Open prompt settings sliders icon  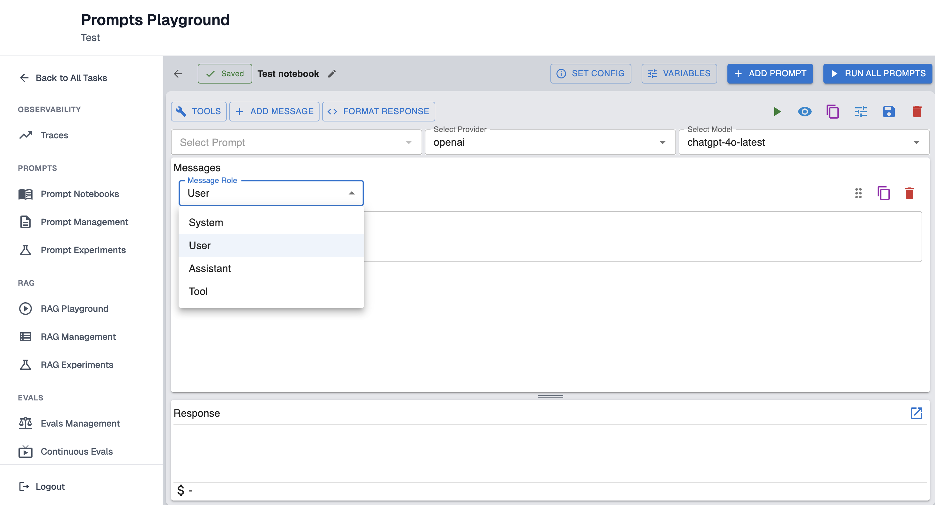point(861,111)
